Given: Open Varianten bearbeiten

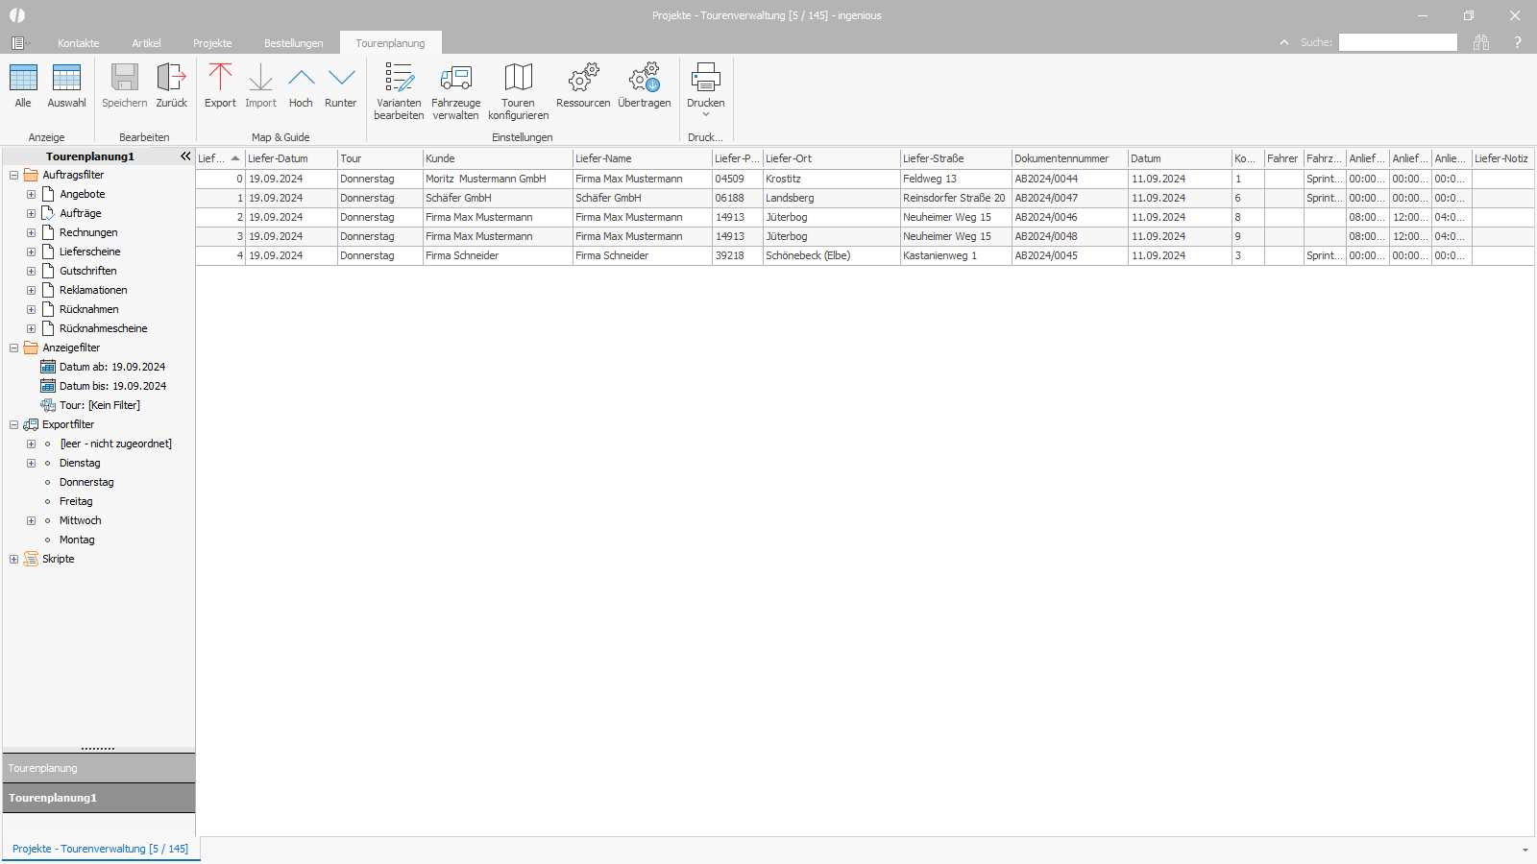Looking at the screenshot, I should 399,91.
